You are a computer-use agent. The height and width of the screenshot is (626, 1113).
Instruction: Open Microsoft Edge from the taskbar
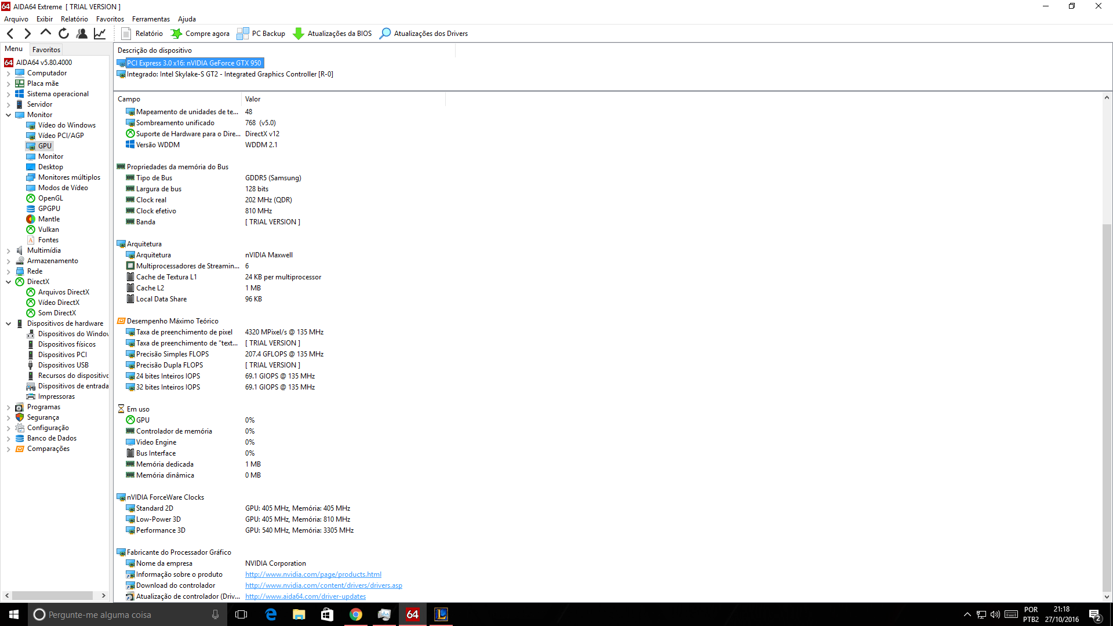271,614
